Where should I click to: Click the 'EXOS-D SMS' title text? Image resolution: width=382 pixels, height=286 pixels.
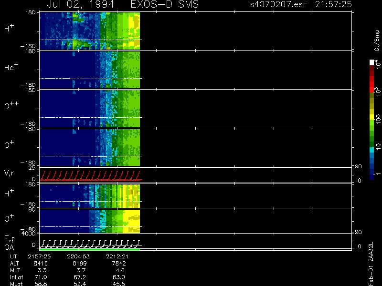point(165,4)
